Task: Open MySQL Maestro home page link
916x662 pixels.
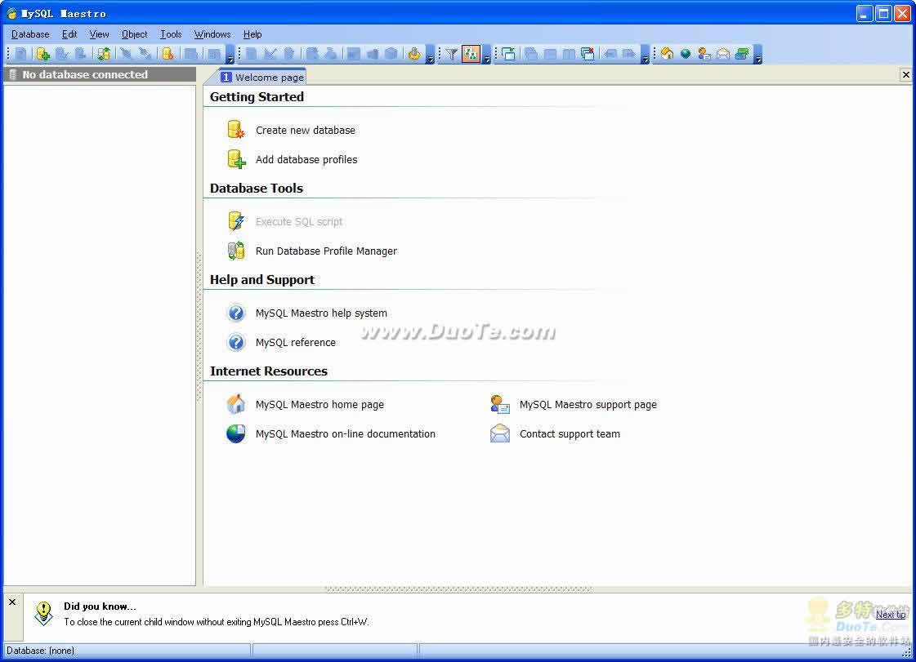Action: [x=319, y=405]
